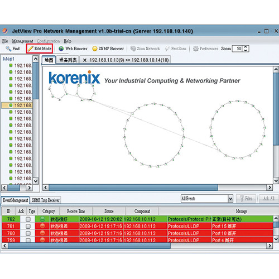Click red status icon on event 760

[x=42, y=233]
